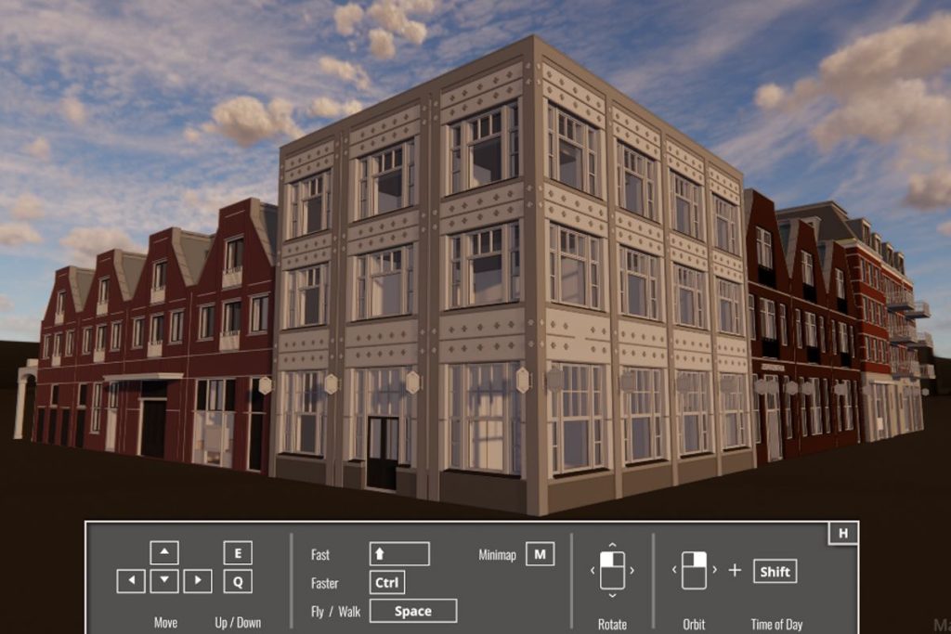Toggle Fly / Walk with Space key
Viewport: 951px width, 634px height.
pos(412,611)
